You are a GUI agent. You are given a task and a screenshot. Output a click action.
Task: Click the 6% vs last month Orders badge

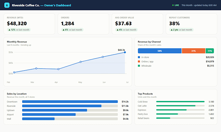pos(72,30)
